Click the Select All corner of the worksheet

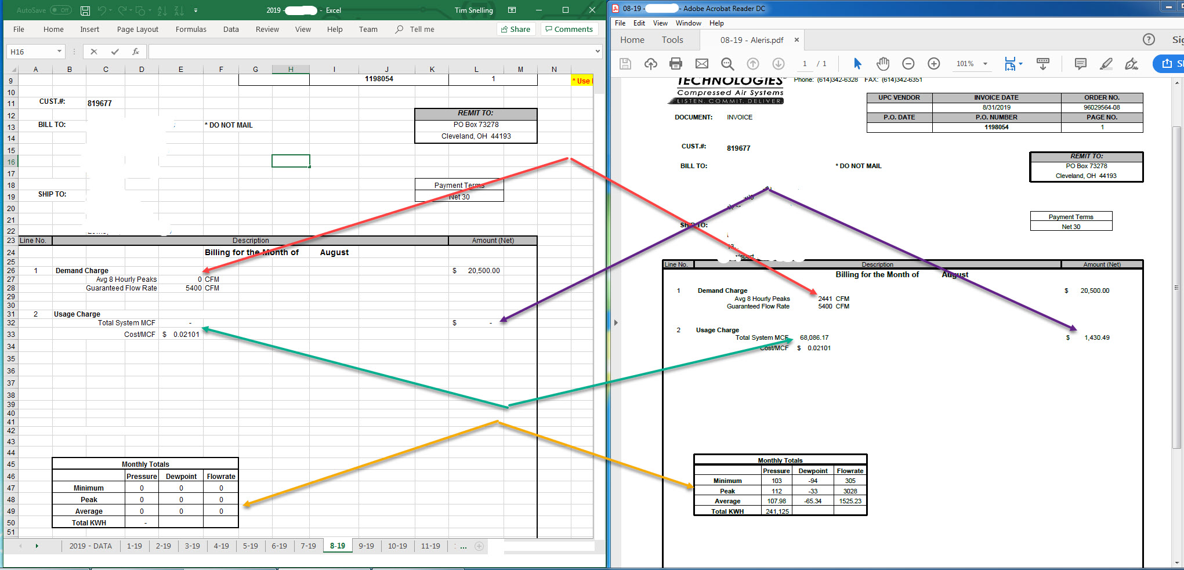[11, 69]
